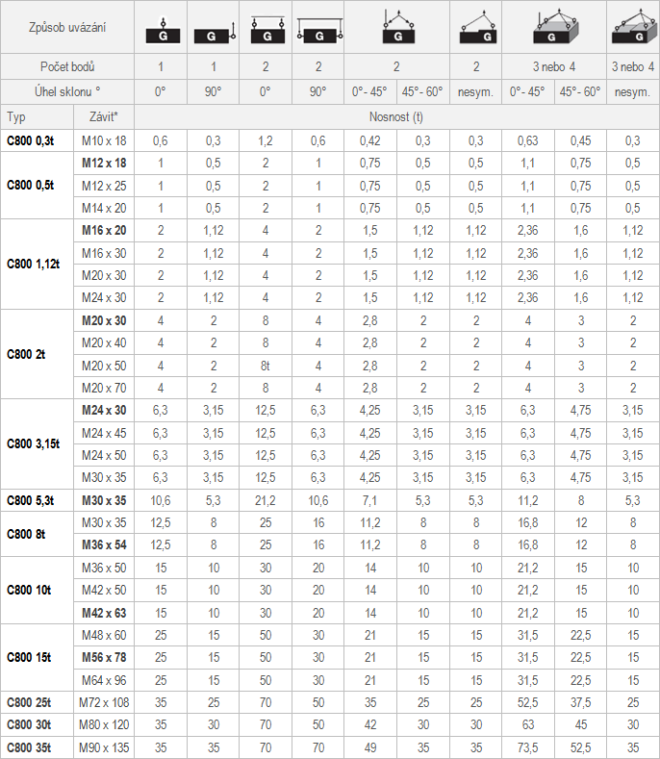The image size is (660, 759).
Task: Click the 'M36 x 54' thread cell
Action: point(103,544)
